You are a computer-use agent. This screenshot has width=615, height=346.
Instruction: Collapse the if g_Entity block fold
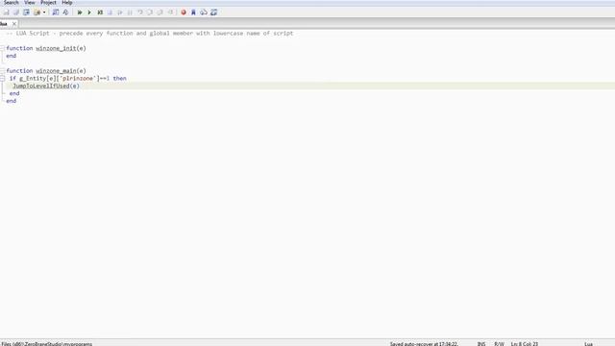(x=2, y=79)
